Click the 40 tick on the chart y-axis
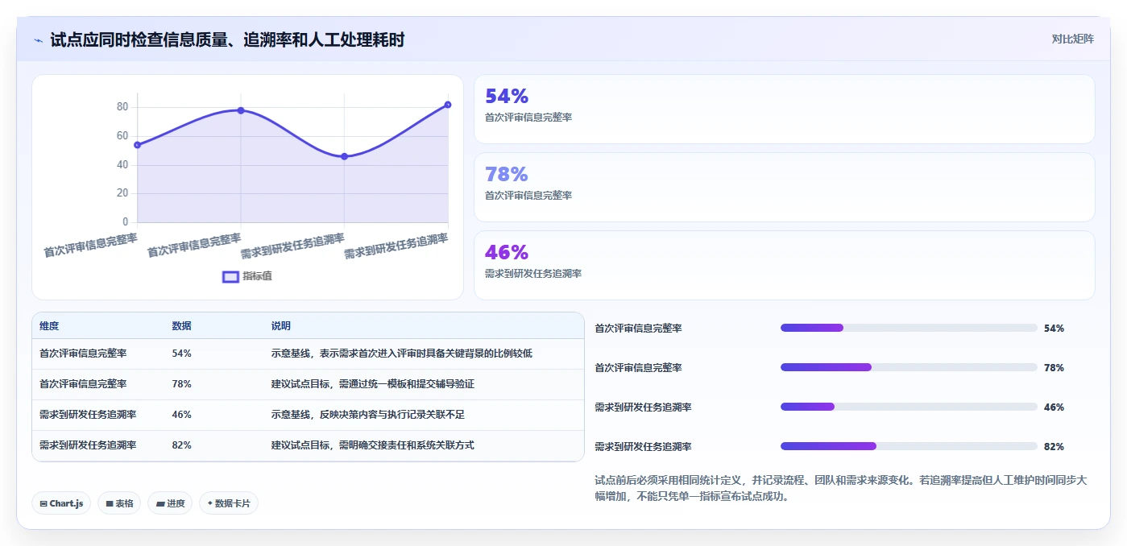Screen dimensions: 1127x546 point(122,165)
